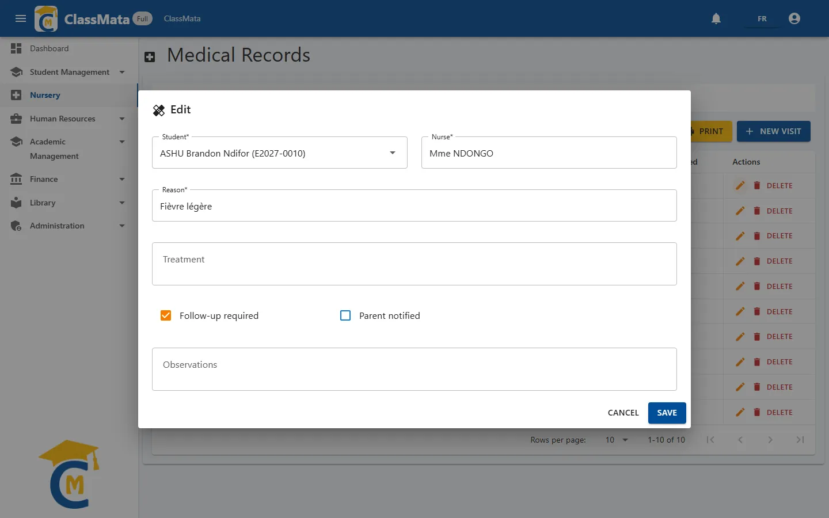829x518 pixels.
Task: Open the notifications bell
Action: (x=716, y=18)
